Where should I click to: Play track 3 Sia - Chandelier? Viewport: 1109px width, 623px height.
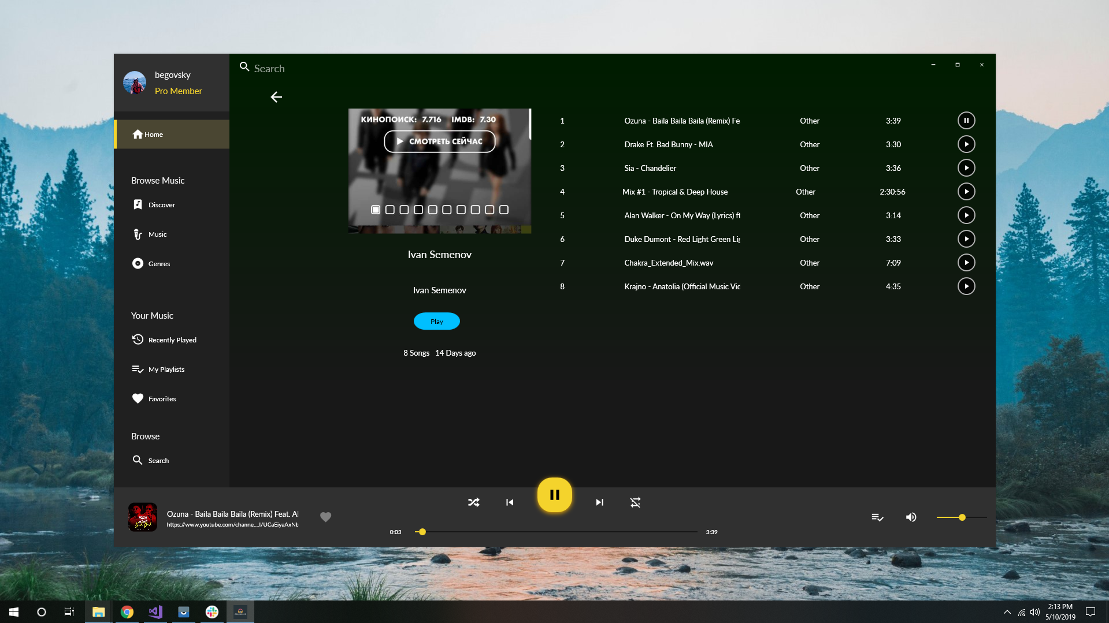967,167
